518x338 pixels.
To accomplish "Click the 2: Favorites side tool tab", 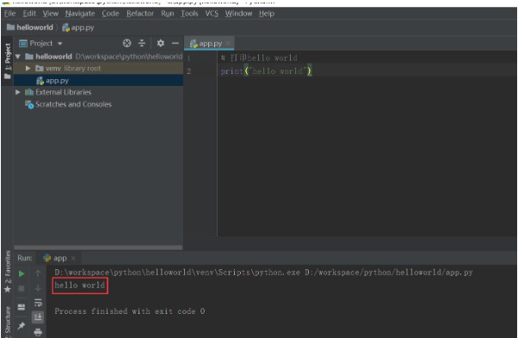I will click(x=7, y=272).
